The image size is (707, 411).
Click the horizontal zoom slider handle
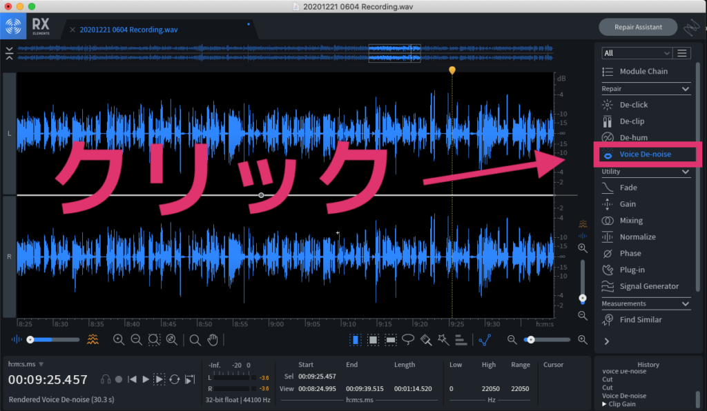click(531, 340)
